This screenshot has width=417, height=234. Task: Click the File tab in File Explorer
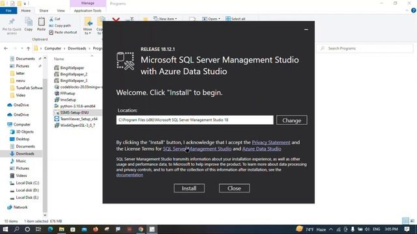[8, 10]
